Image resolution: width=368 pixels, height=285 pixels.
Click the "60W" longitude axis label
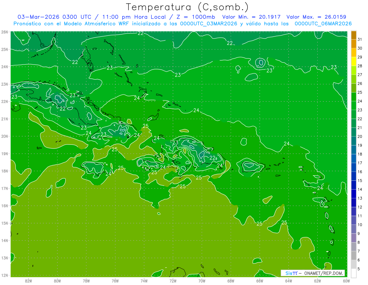pos(346,281)
